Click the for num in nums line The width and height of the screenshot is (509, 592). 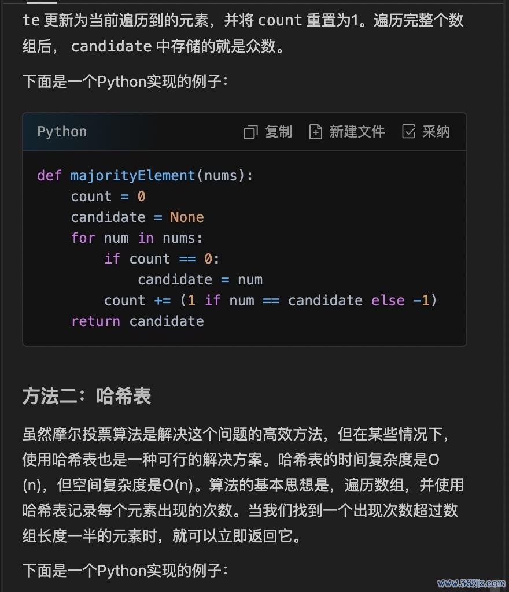[137, 238]
